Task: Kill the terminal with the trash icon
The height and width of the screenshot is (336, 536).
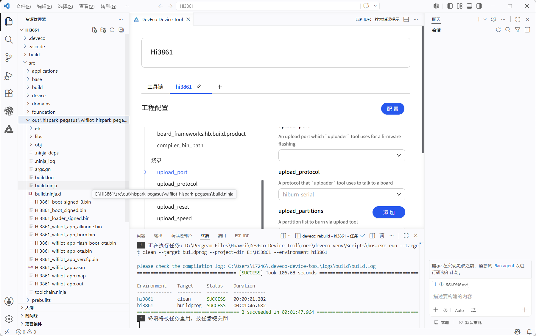Action: pyautogui.click(x=382, y=236)
